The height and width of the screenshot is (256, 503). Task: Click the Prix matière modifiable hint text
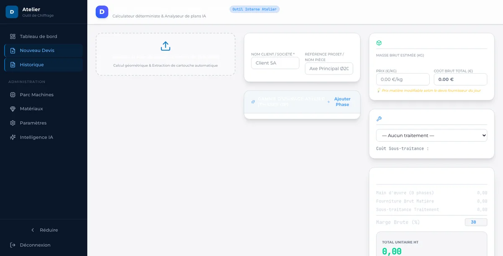pos(429,90)
